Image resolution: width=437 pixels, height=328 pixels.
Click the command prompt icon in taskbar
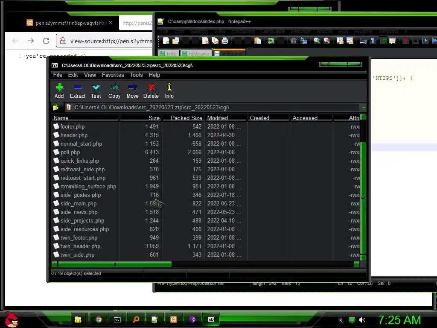pos(117,319)
